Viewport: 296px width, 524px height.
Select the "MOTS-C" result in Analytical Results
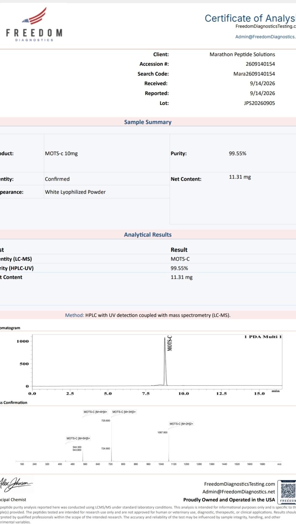180,259
